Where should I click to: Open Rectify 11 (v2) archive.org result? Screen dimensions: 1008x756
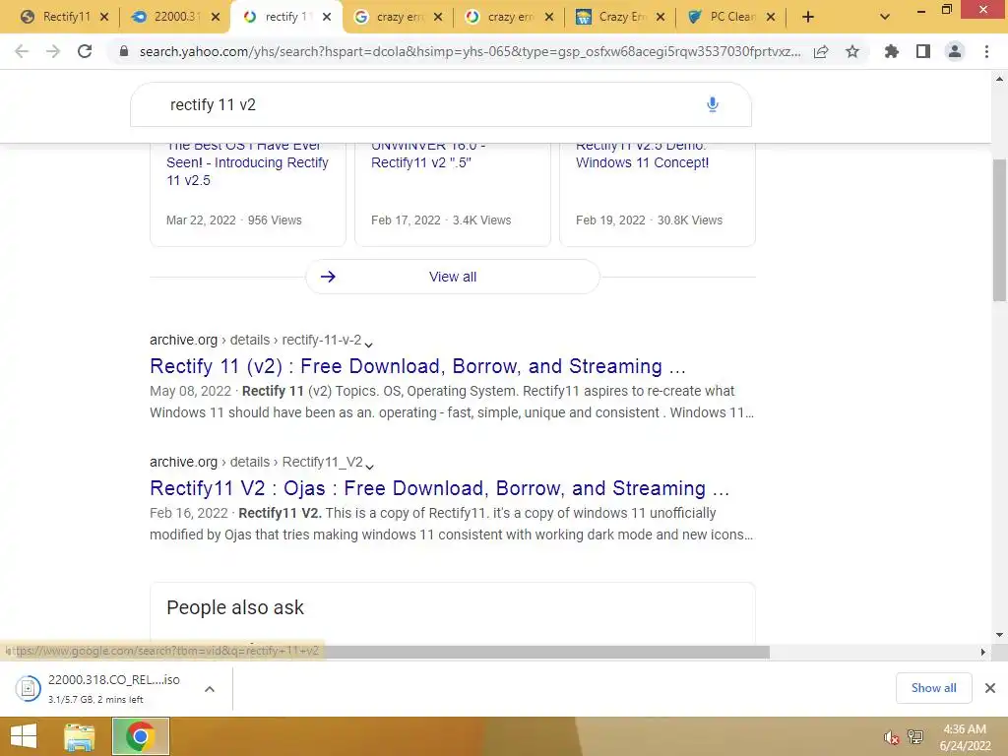click(x=417, y=366)
